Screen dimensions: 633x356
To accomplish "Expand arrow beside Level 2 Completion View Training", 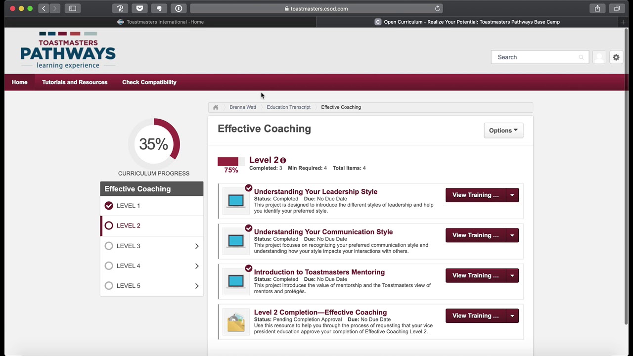I will coord(512,315).
